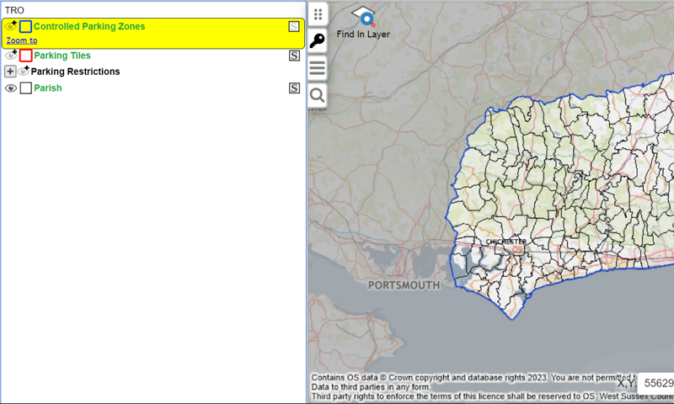Toggle visibility eye for Parking Tiles
Viewport: 674px width, 404px height.
pos(11,56)
